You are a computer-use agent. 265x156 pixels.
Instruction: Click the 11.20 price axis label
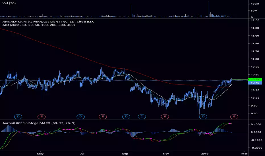pyautogui.click(x=255, y=51)
